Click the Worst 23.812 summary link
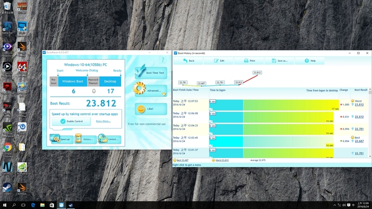Viewport: 372px width, 209px height. (x=222, y=160)
